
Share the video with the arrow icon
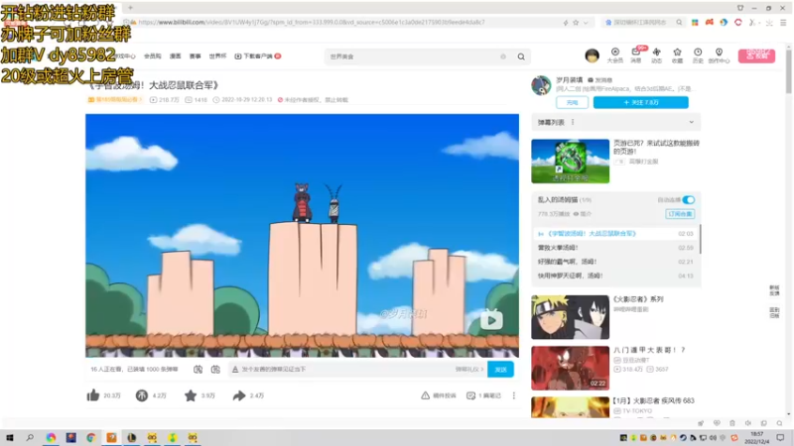pos(239,395)
